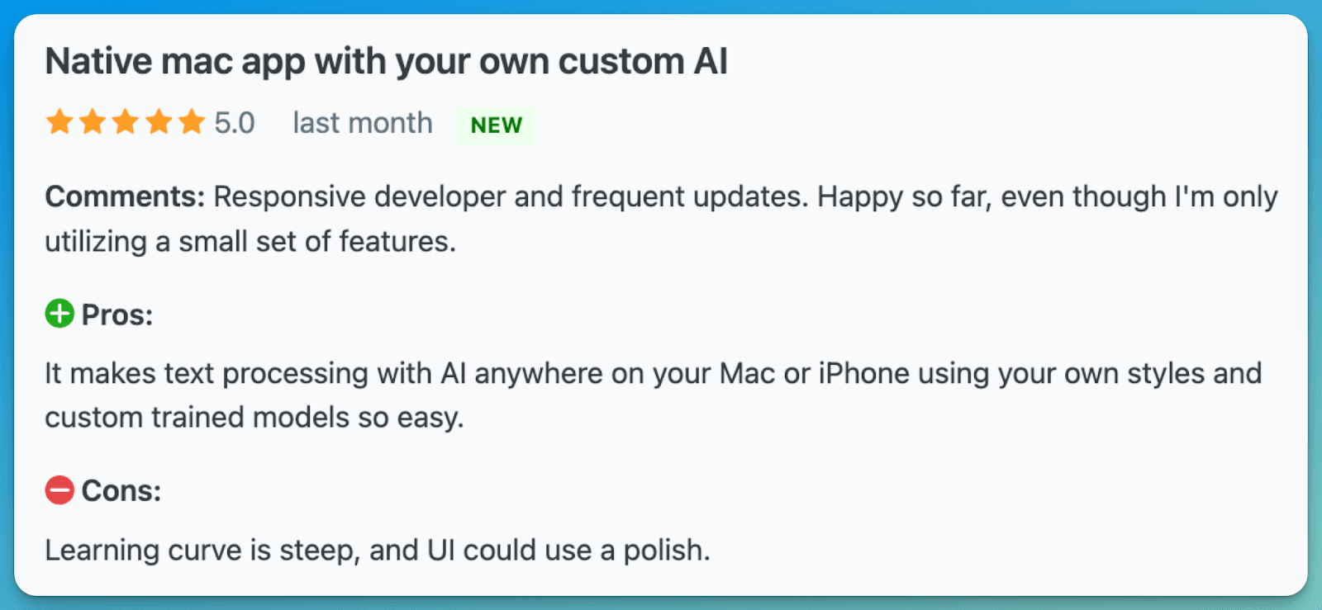Click the second orange rating star
This screenshot has height=610, width=1322.
click(x=93, y=122)
